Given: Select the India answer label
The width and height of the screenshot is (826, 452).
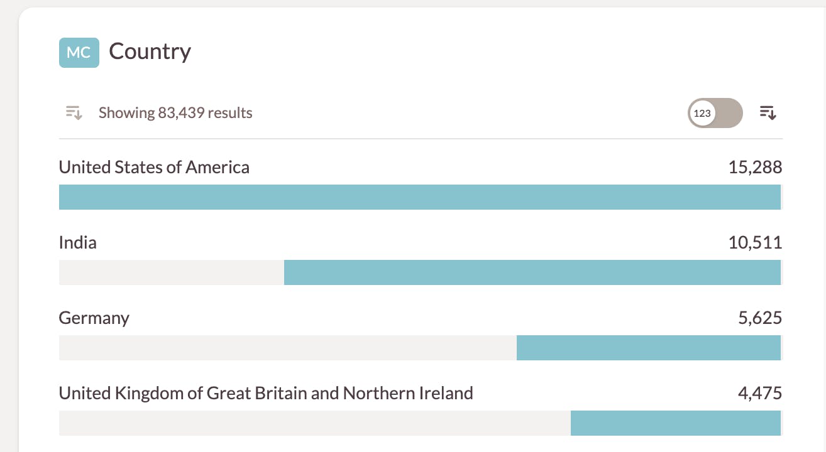Looking at the screenshot, I should (78, 242).
